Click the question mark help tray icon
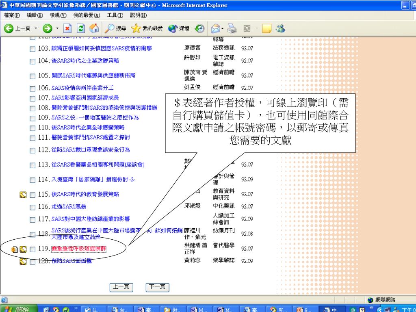This screenshot has width=416, height=312. [362, 309]
